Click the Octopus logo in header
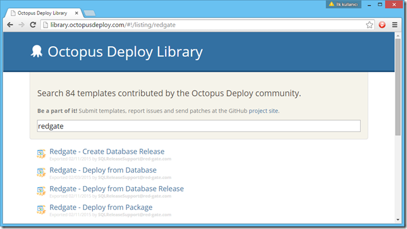 tap(37, 51)
